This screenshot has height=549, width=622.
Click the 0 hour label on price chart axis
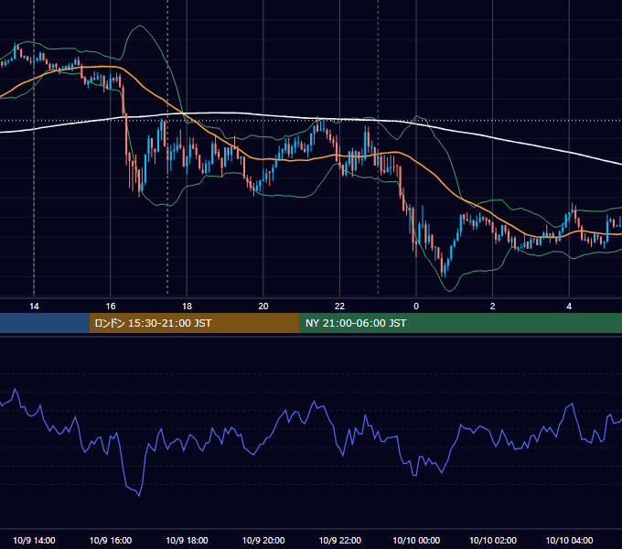coord(416,307)
